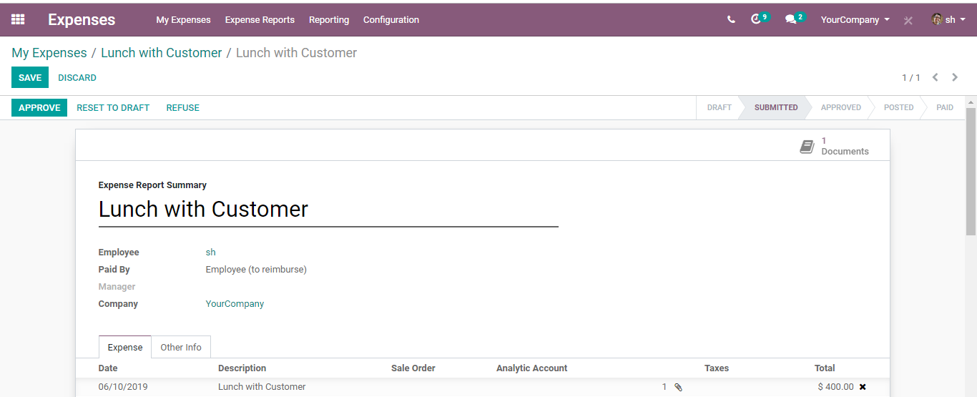Open the apps grid menu icon
Viewport: 977px width, 397px height.
(x=18, y=19)
